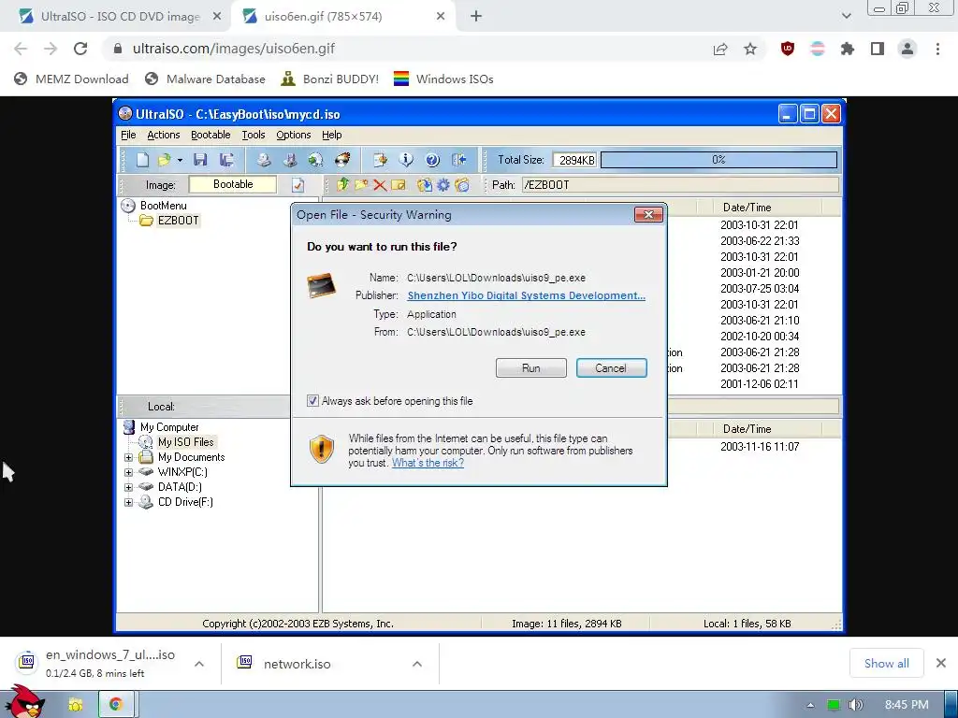Click the bookmark star icon
The width and height of the screenshot is (958, 718).
coord(750,49)
